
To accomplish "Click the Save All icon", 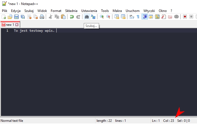I will 23,17.
